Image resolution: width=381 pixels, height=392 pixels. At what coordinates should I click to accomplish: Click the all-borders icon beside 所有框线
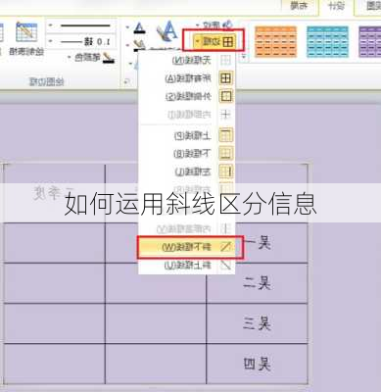click(225, 78)
